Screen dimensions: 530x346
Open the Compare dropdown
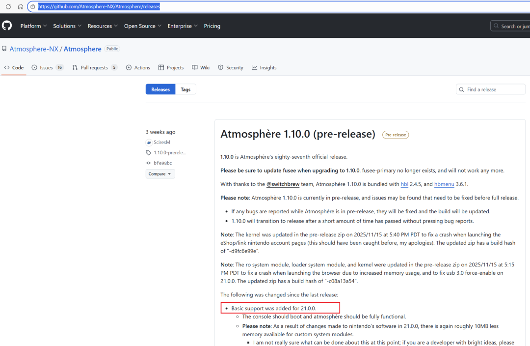point(160,173)
